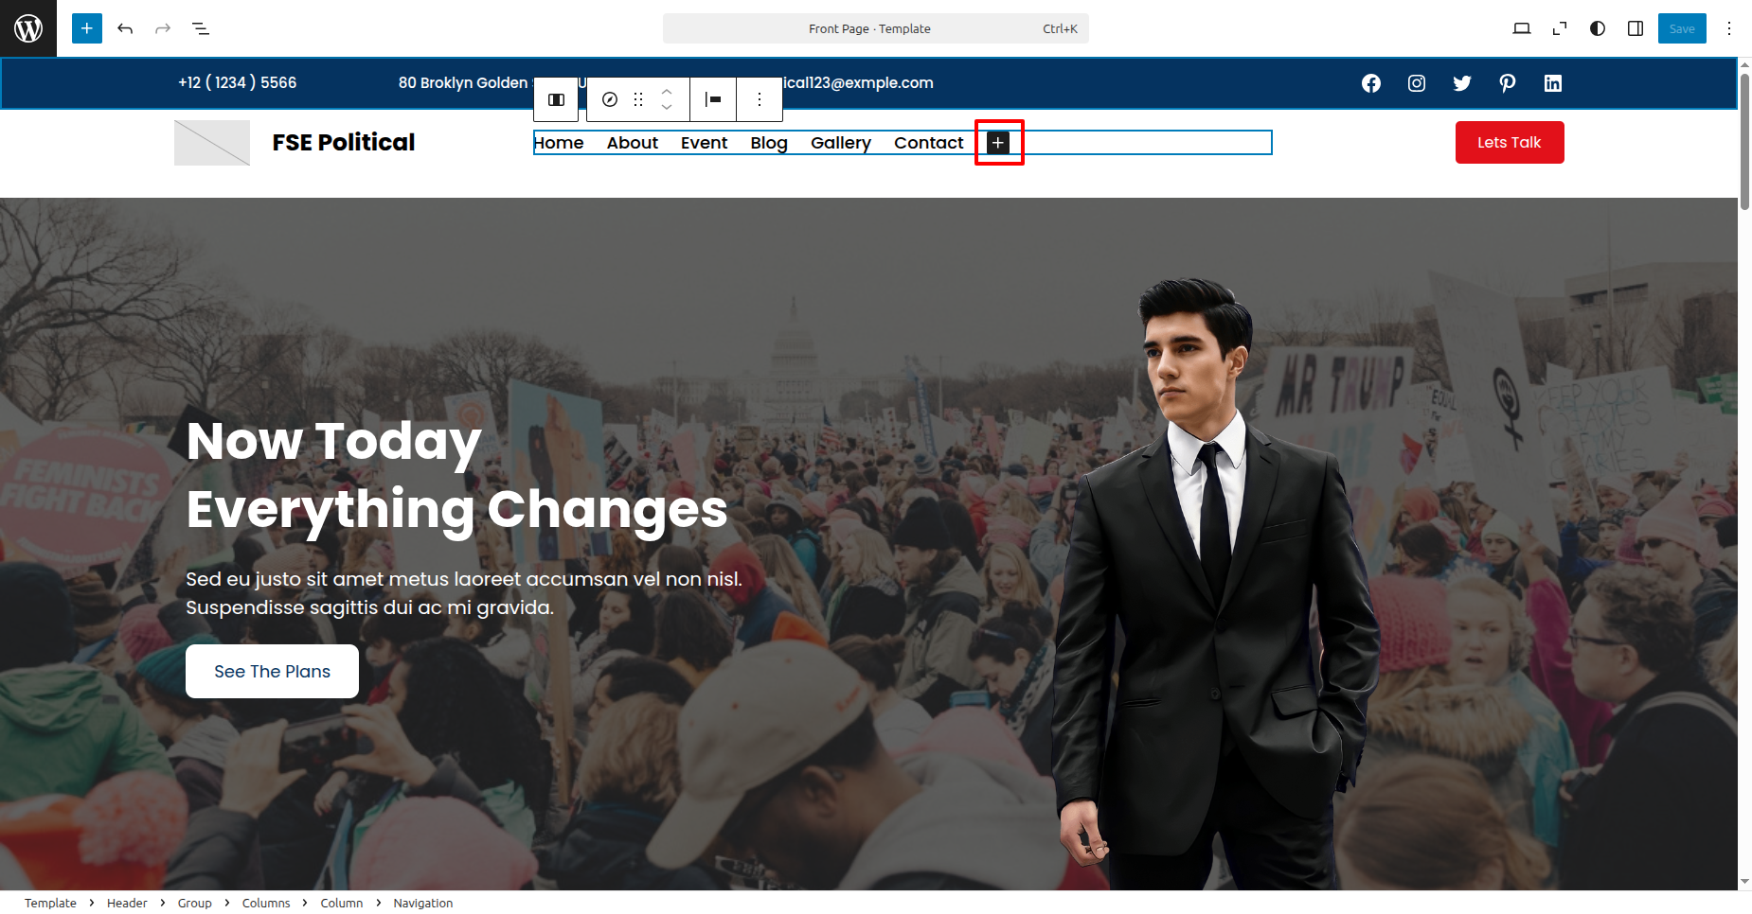Add a navigation item with plus
The height and width of the screenshot is (914, 1752).
point(998,143)
